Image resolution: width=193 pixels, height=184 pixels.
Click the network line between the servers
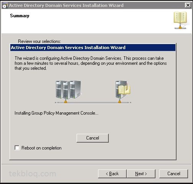point(93,102)
